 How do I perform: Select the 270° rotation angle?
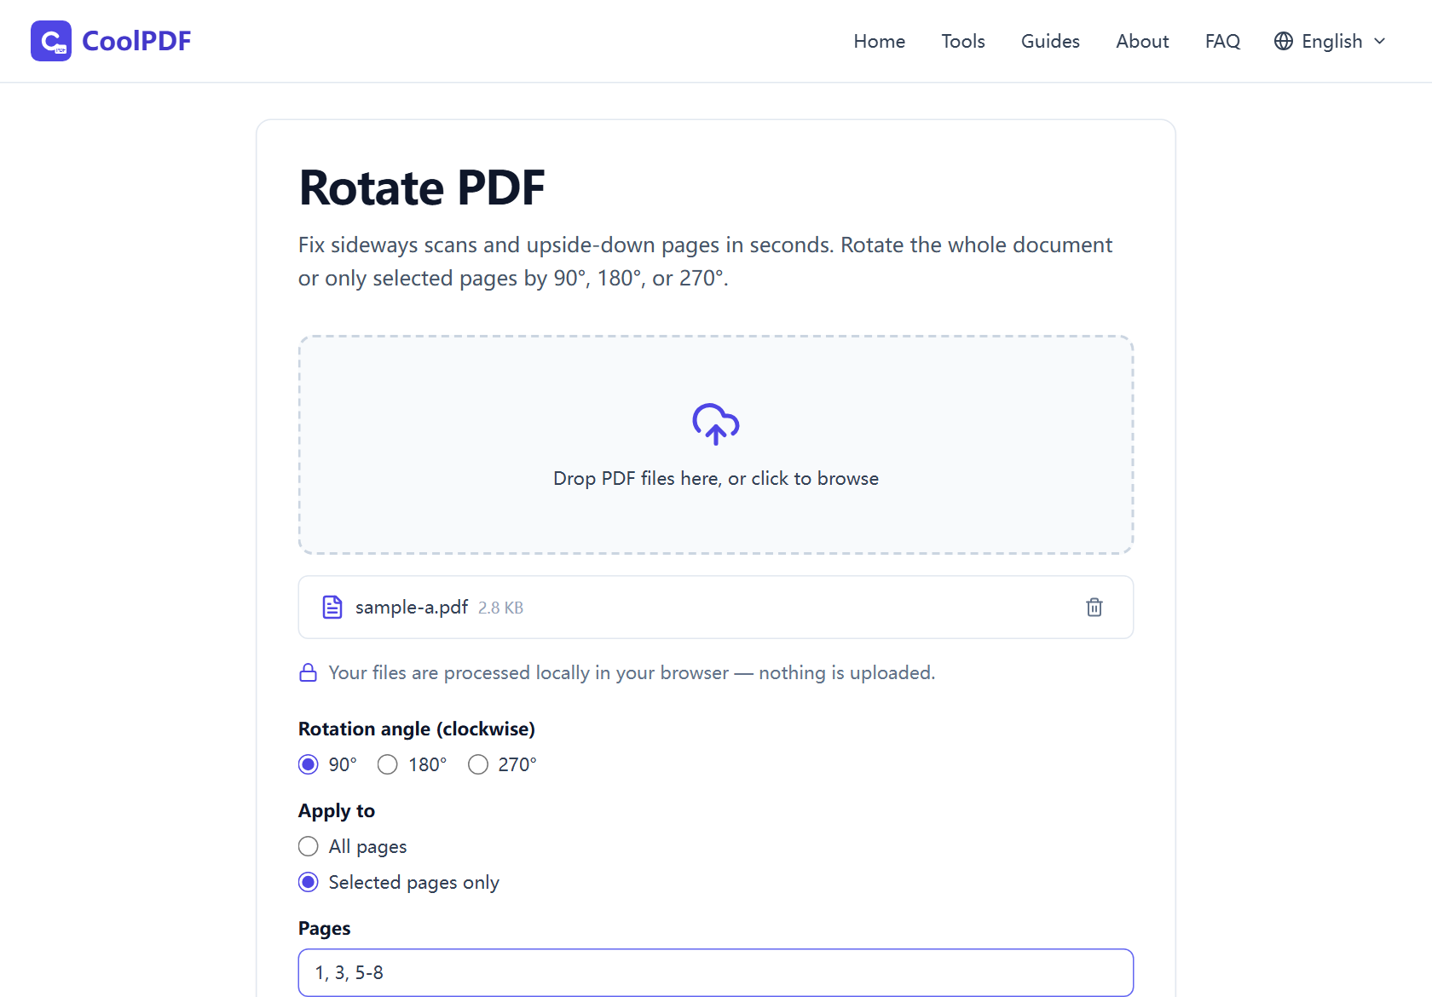point(478,764)
